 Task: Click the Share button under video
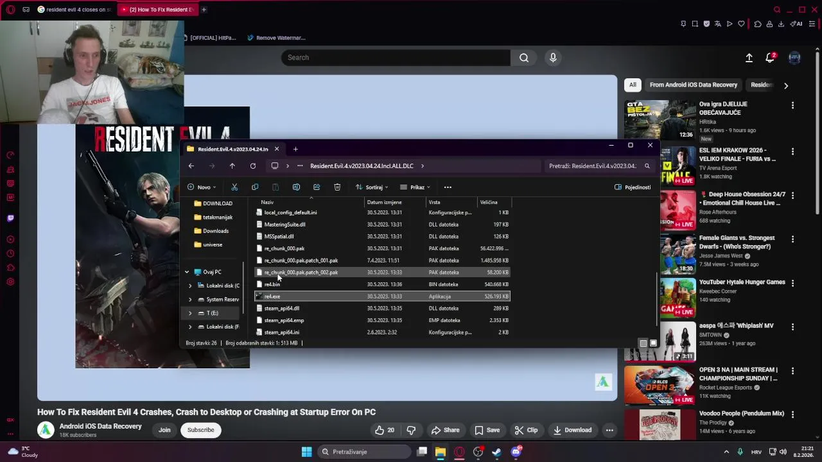click(446, 430)
